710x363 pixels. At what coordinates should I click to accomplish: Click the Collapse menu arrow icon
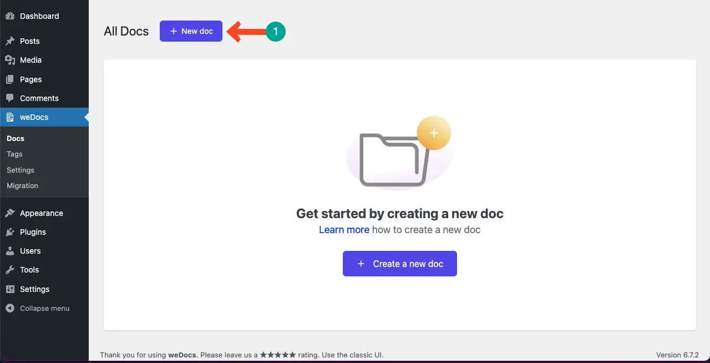point(10,308)
